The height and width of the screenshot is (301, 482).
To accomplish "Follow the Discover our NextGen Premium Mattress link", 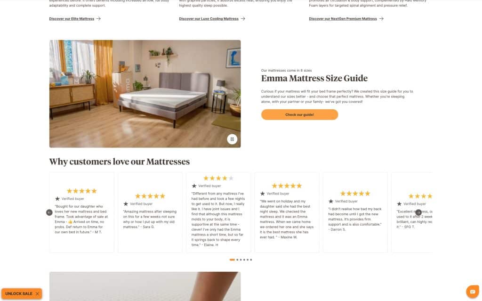I will pos(343,19).
